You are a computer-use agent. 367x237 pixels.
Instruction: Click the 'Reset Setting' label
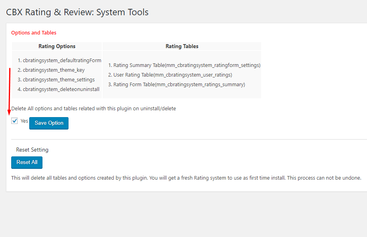32,150
